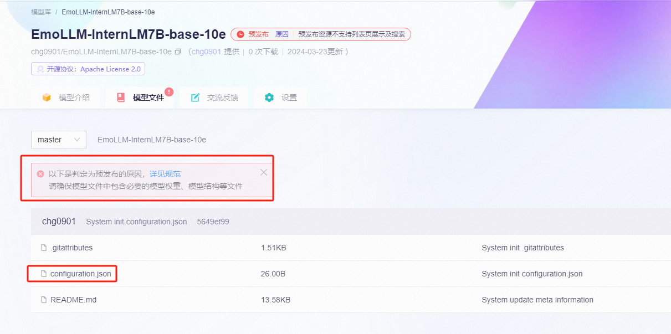Switch to the 模型介绍 tab
The height and width of the screenshot is (334, 671).
(x=66, y=97)
